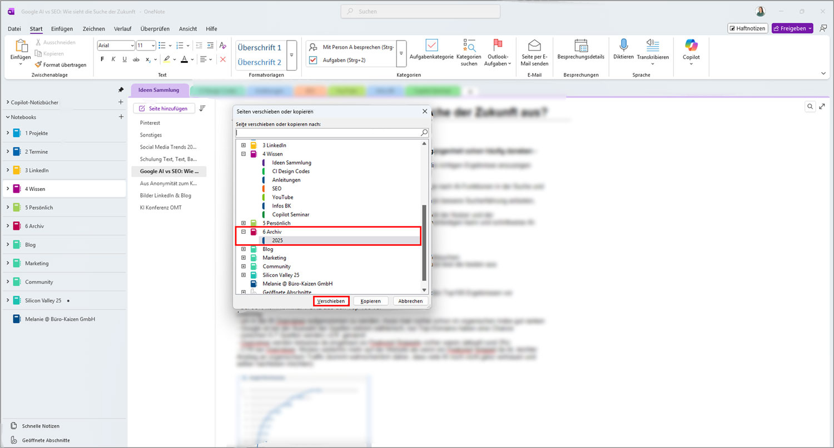Switch to the Einfügen ribbon tab

click(x=62, y=29)
